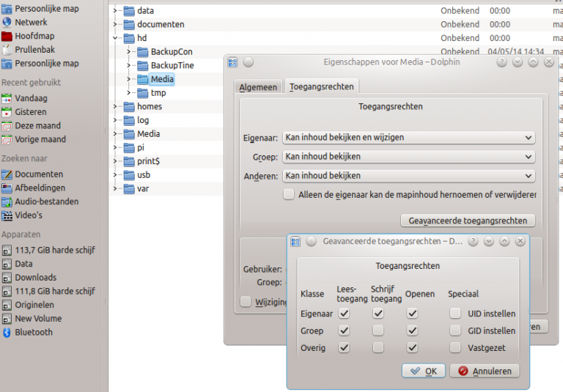Click OK in advanced permissions dialog
Screen dimensions: 563x392
pyautogui.click(x=423, y=371)
